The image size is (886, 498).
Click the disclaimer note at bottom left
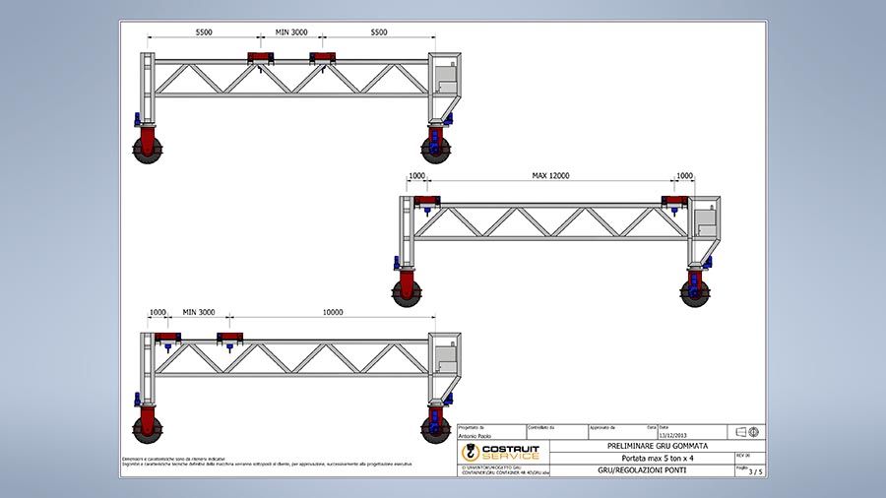coord(266,462)
